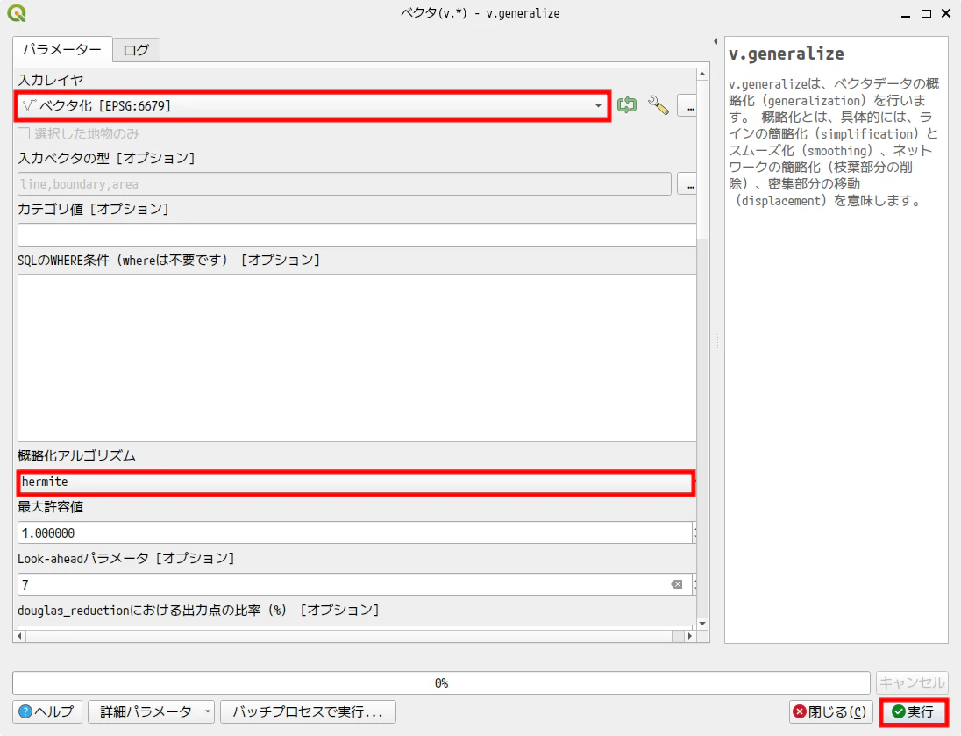Screen dimensions: 961x736
Task: Open ヘルプ
Action: (46, 711)
